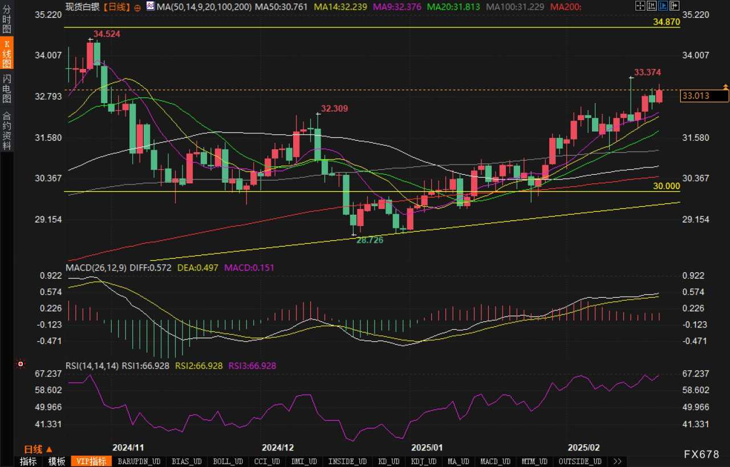Switch to the 指标 bottom tab

pyautogui.click(x=28, y=461)
